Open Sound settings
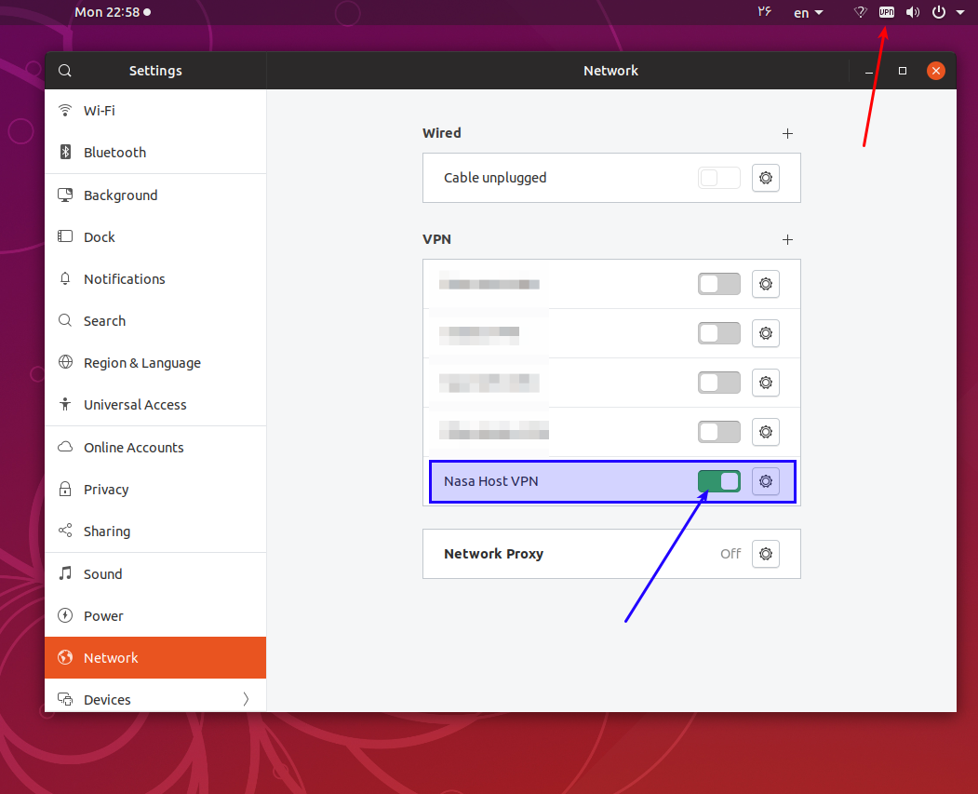 coord(155,573)
